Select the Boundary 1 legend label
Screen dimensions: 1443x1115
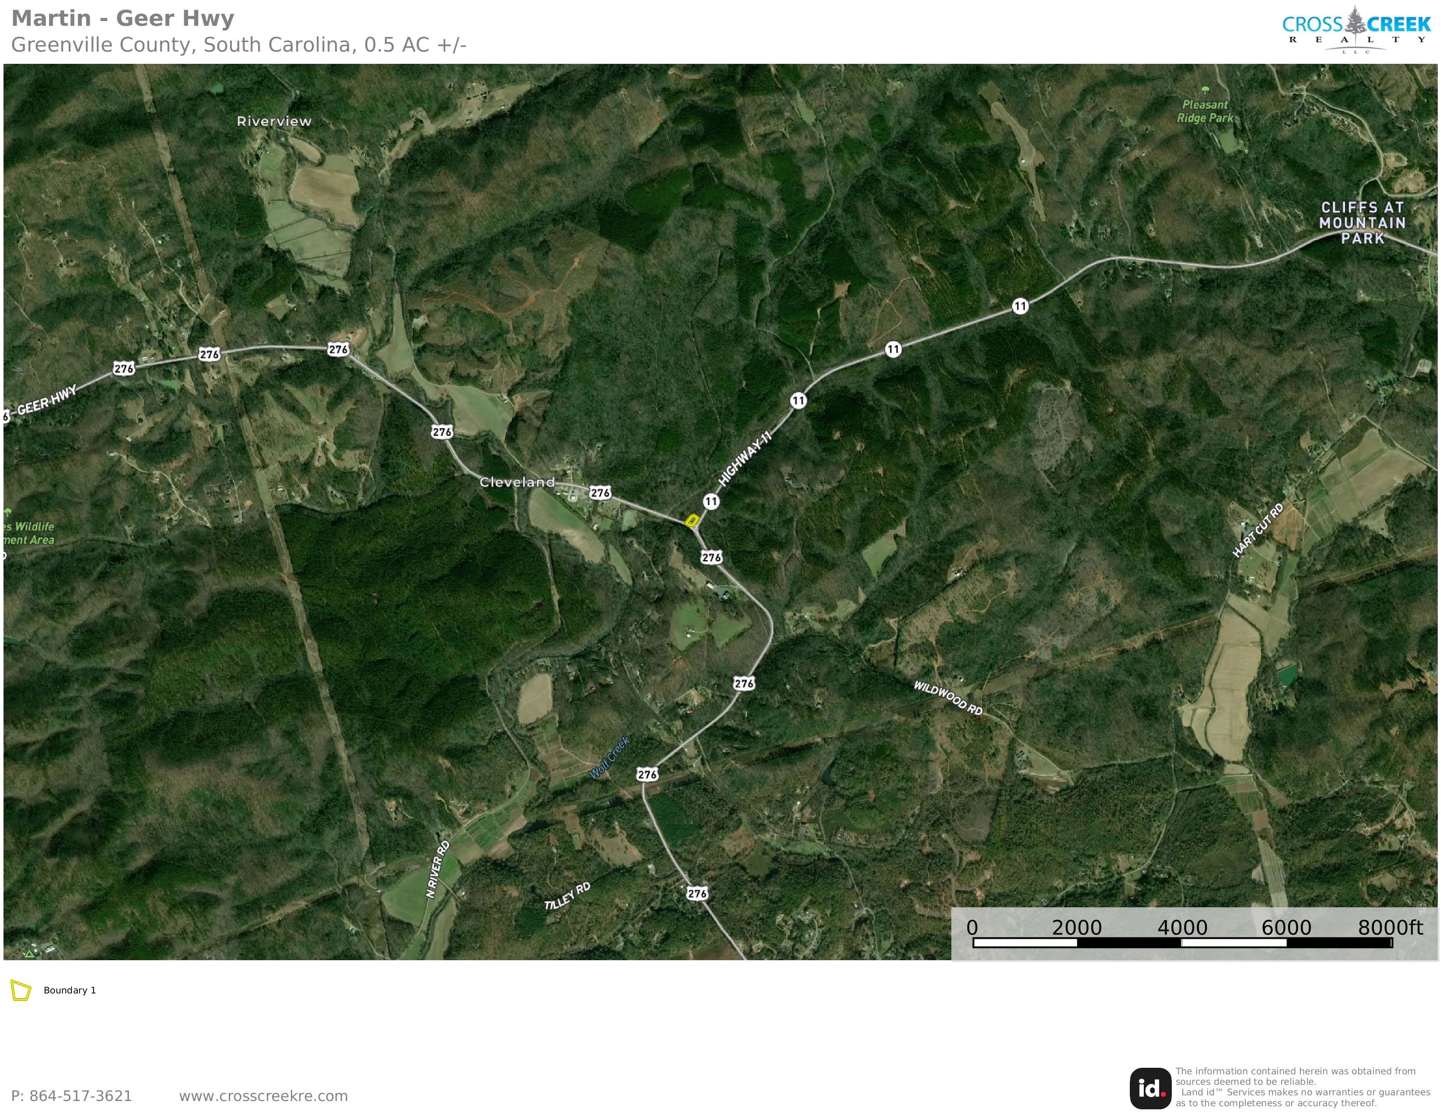pyautogui.click(x=70, y=990)
